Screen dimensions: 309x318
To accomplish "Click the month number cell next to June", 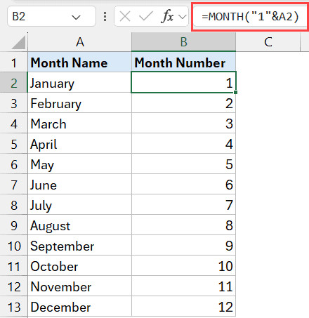I will click(x=183, y=184).
